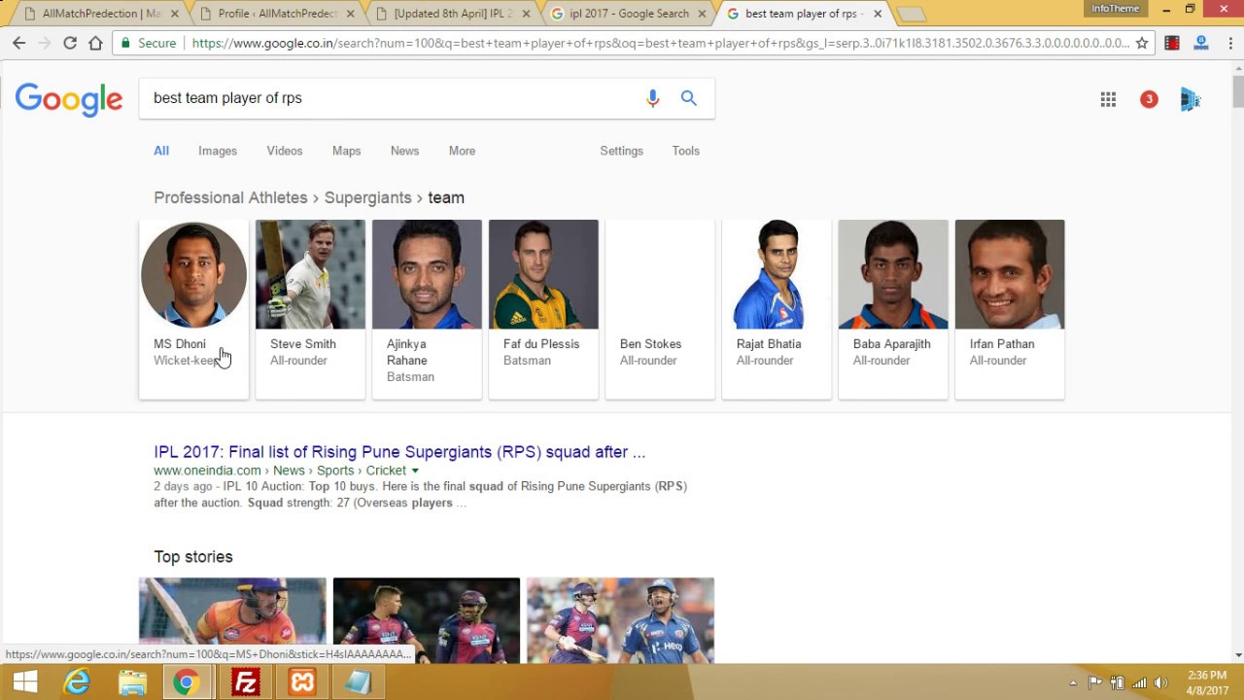Switch to Chrome in the taskbar
This screenshot has height=700, width=1244.
187,682
